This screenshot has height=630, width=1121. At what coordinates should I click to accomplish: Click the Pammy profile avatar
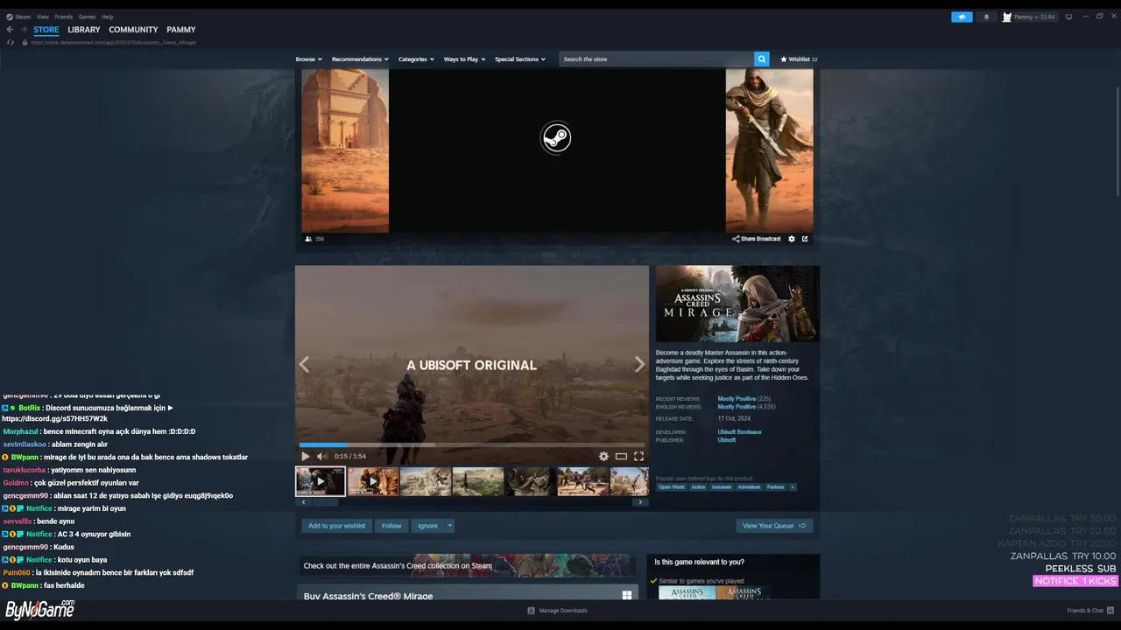click(1007, 17)
